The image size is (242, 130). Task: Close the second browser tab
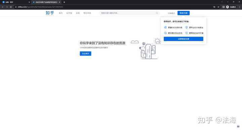click(x=59, y=2)
